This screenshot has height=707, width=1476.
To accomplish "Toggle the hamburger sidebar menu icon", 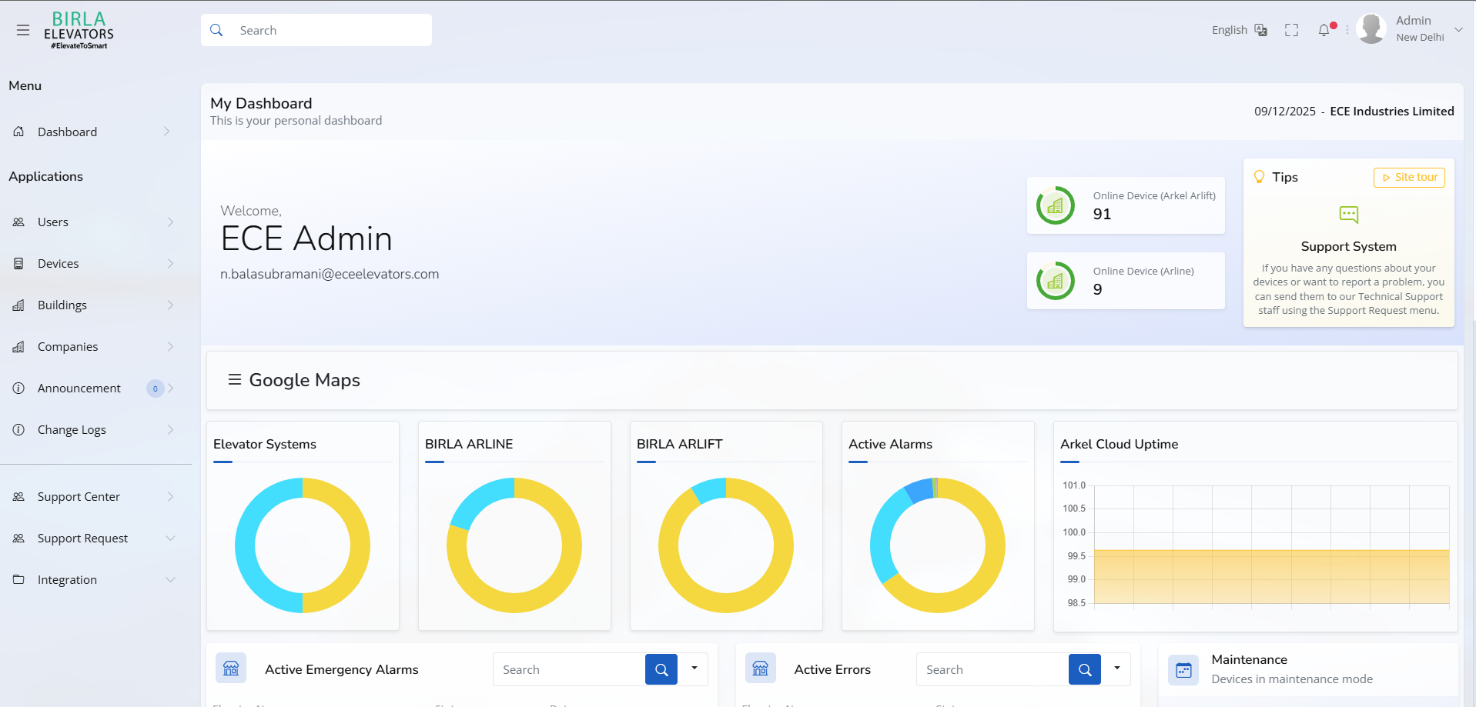I will coord(23,30).
